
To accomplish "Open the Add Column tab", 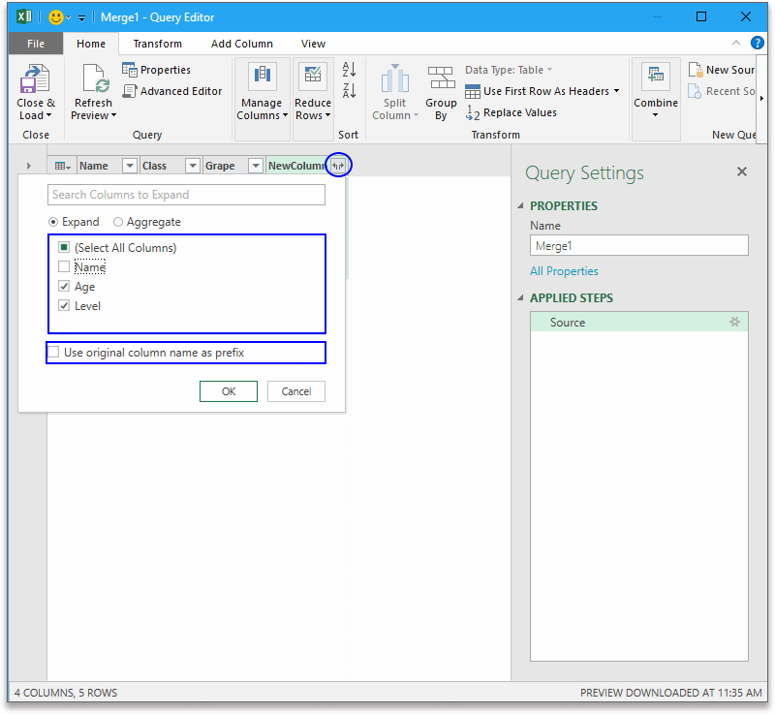I will pos(242,44).
